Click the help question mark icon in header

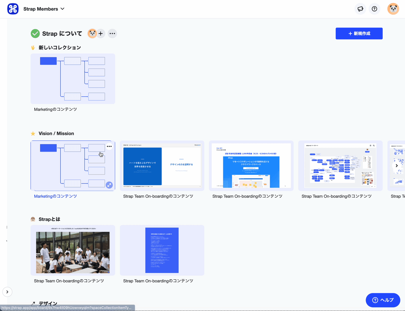(374, 9)
